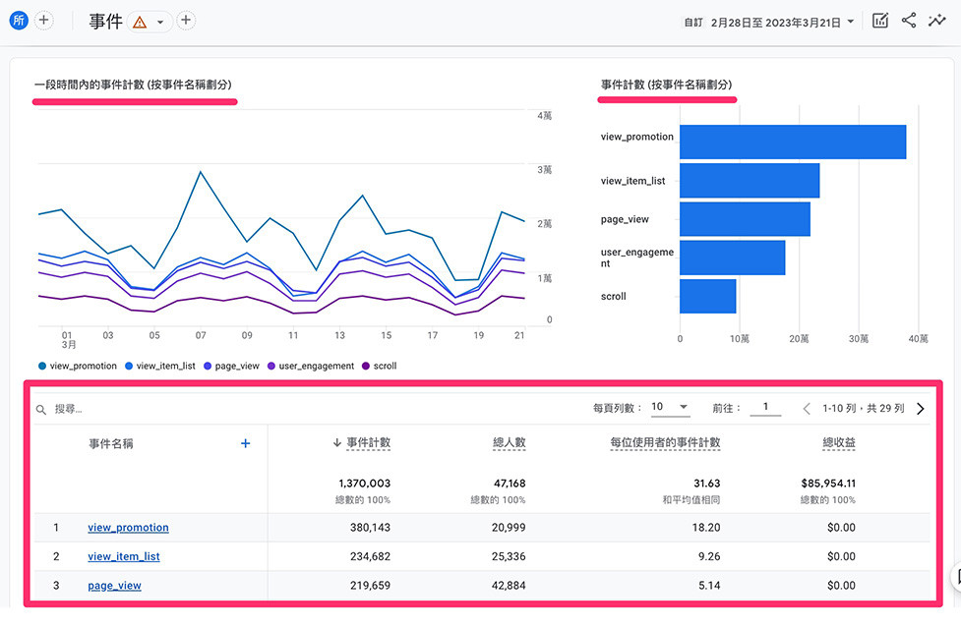Add filter using plus icon after 事件 title
Screen dimensions: 961x628
coord(186,21)
